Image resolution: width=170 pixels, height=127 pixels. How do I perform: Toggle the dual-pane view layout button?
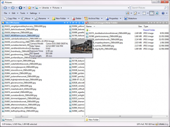(152, 13)
